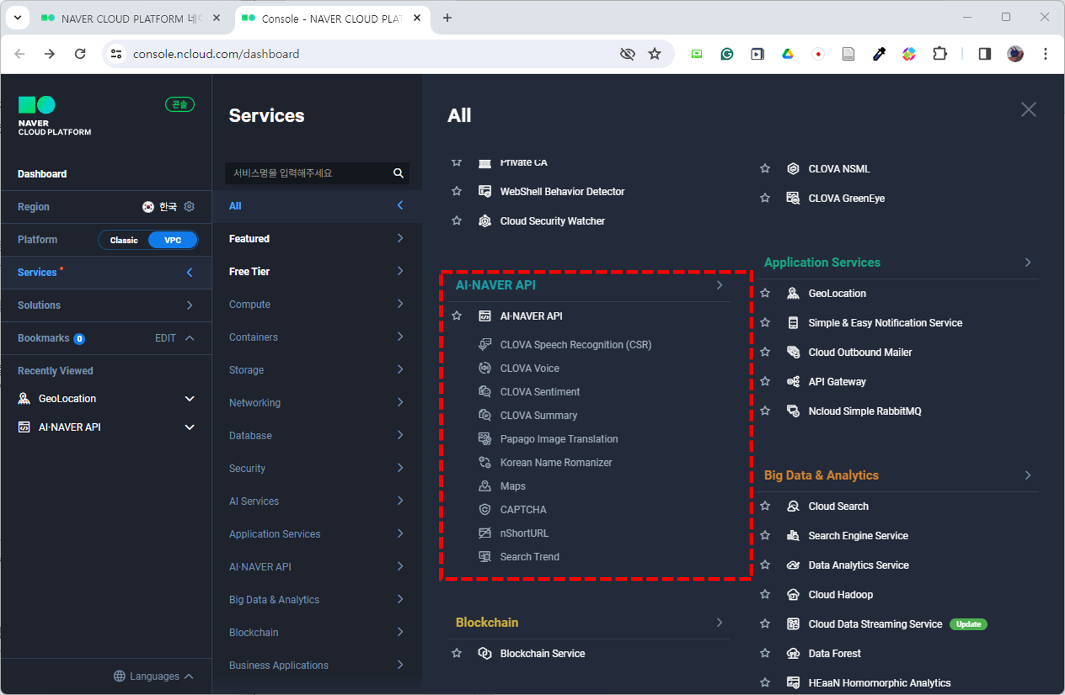Switch platform toggle to Classic
The height and width of the screenshot is (695, 1065).
pos(124,240)
